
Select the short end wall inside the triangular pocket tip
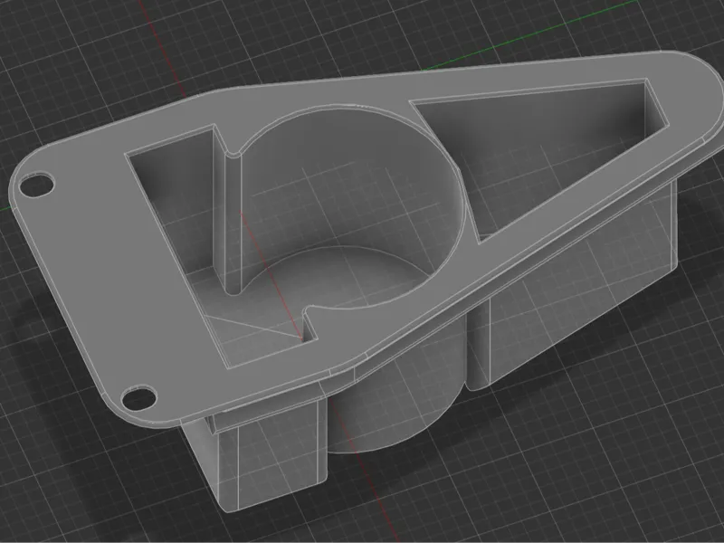point(657,104)
